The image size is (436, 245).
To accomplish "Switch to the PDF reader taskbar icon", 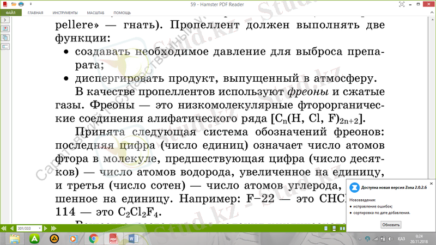I will click(x=113, y=239).
